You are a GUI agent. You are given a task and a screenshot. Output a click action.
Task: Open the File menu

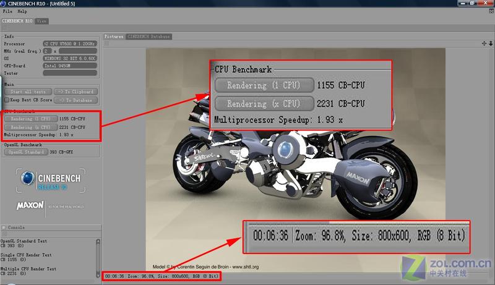point(7,11)
